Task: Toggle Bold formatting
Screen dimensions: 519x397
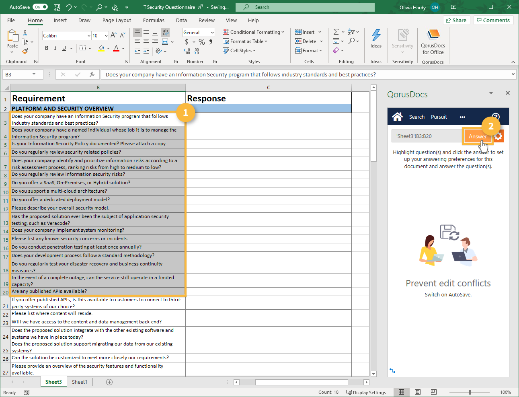Action: [47, 48]
